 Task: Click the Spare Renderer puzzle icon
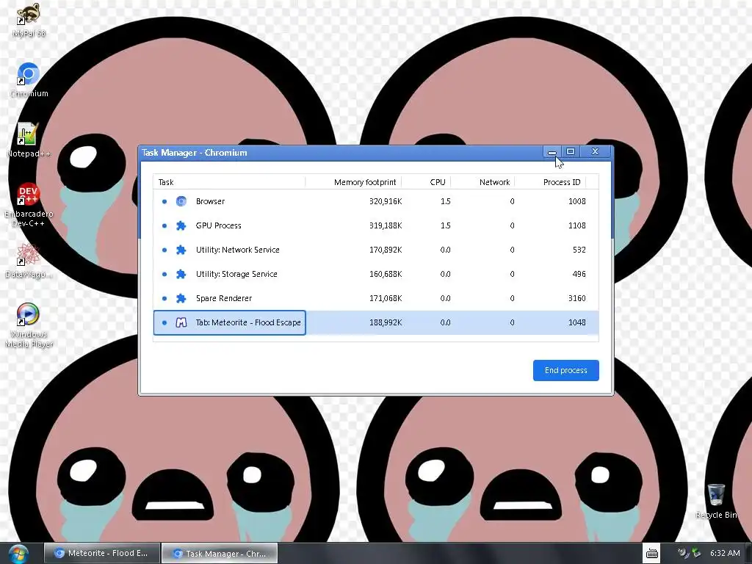point(181,298)
